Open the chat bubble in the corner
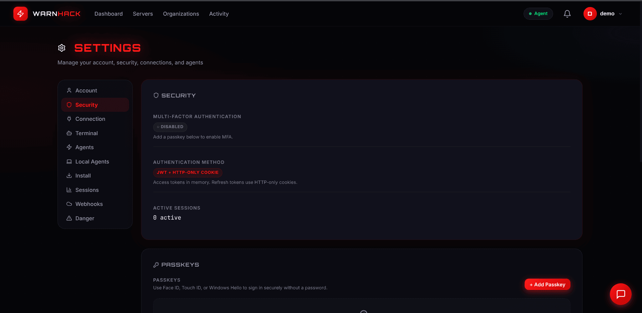Screen dimensions: 642x313 (621, 294)
